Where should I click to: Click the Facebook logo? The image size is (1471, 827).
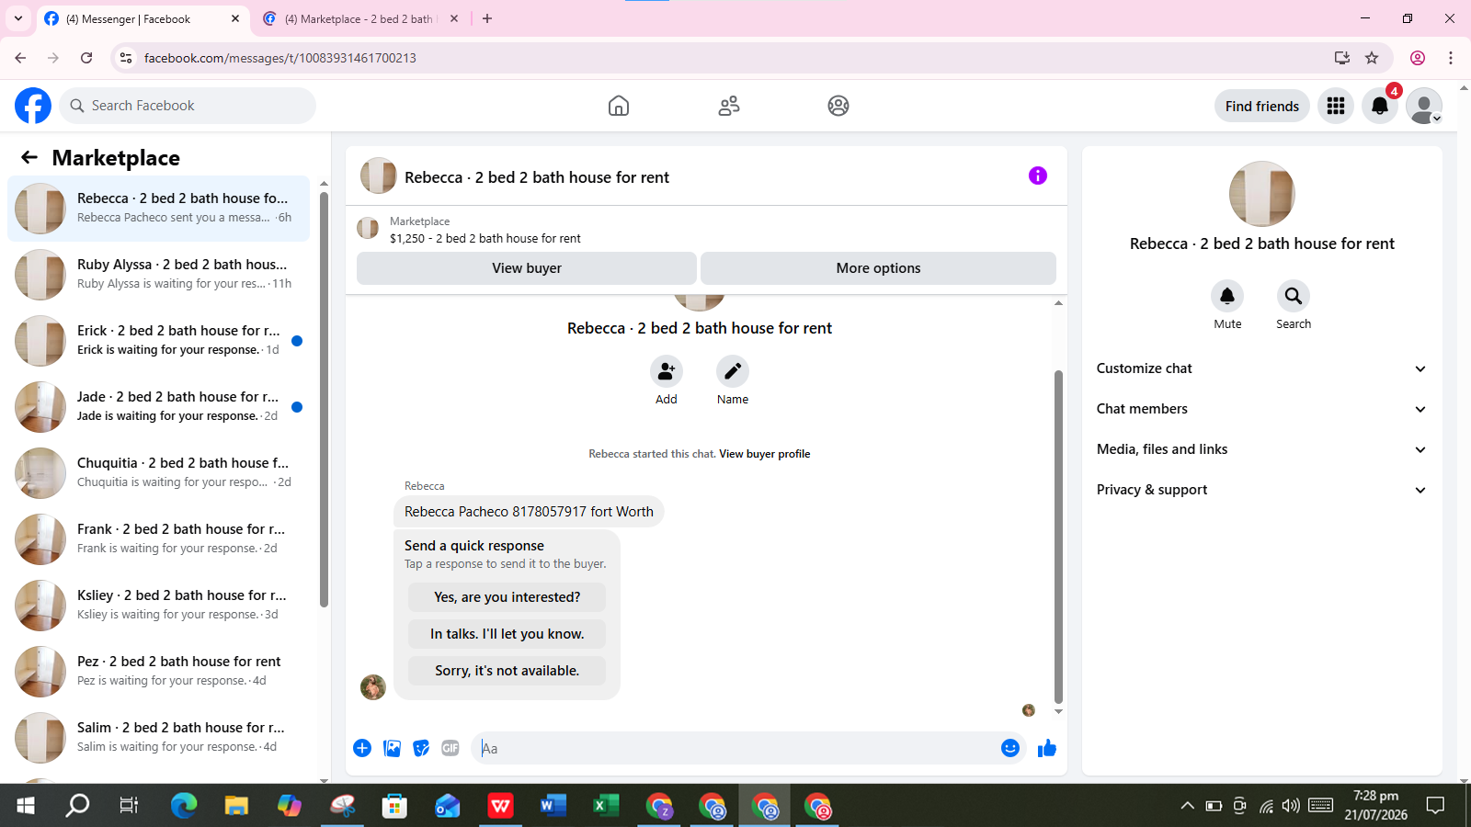pos(33,106)
